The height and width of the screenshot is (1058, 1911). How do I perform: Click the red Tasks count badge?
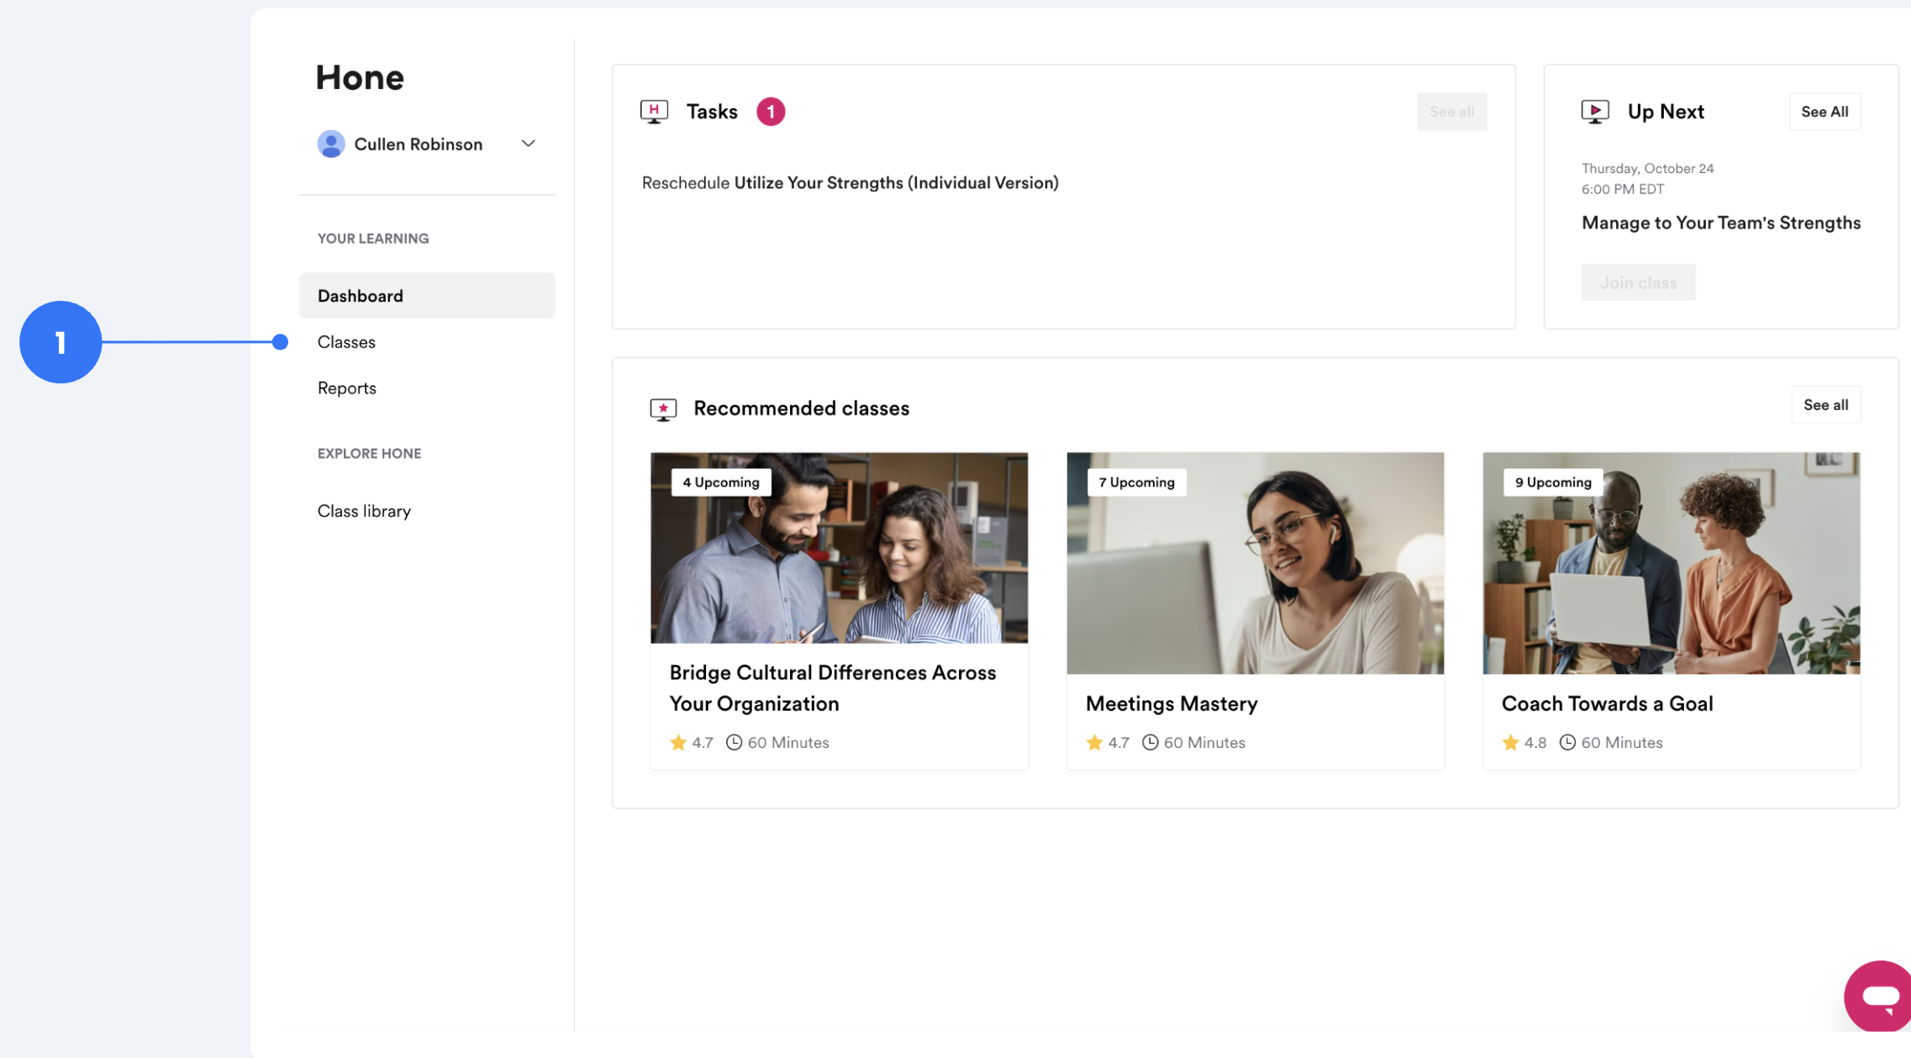(770, 111)
